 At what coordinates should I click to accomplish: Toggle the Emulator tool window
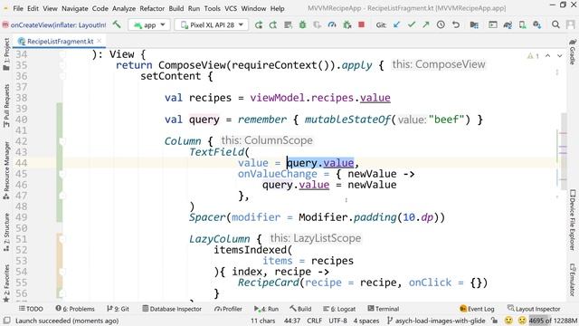(573, 280)
